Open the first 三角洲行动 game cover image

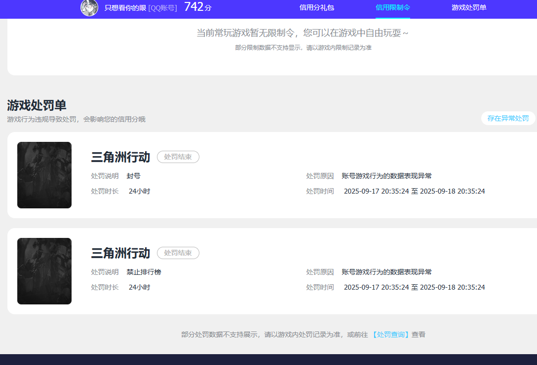44,175
